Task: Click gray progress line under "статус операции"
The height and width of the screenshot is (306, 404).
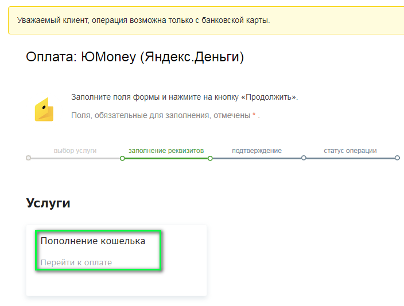Action: click(x=350, y=158)
